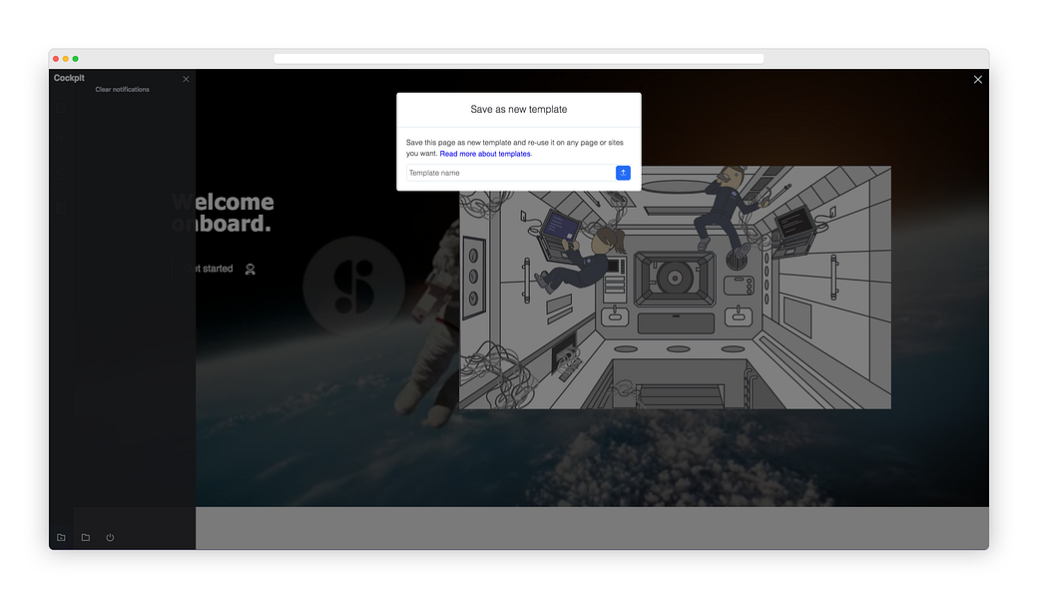The image size is (1038, 599).
Task: Close the Cockpit notifications panel
Action: [x=186, y=80]
